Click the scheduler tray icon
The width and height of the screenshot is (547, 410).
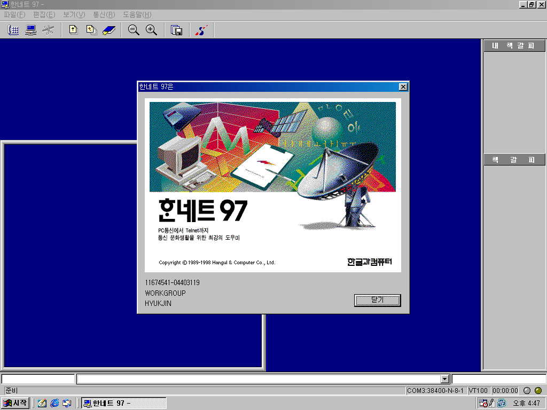tap(483, 403)
